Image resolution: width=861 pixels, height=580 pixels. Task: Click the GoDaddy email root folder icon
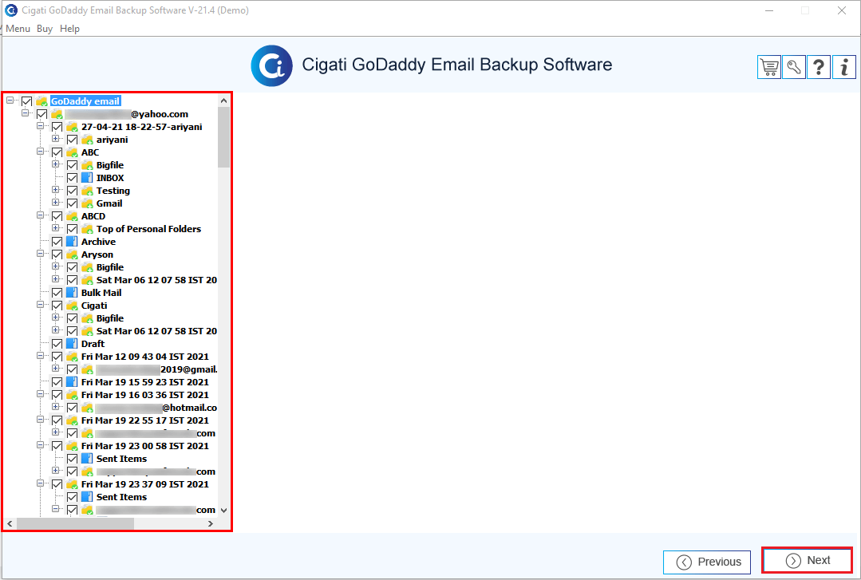pos(41,101)
